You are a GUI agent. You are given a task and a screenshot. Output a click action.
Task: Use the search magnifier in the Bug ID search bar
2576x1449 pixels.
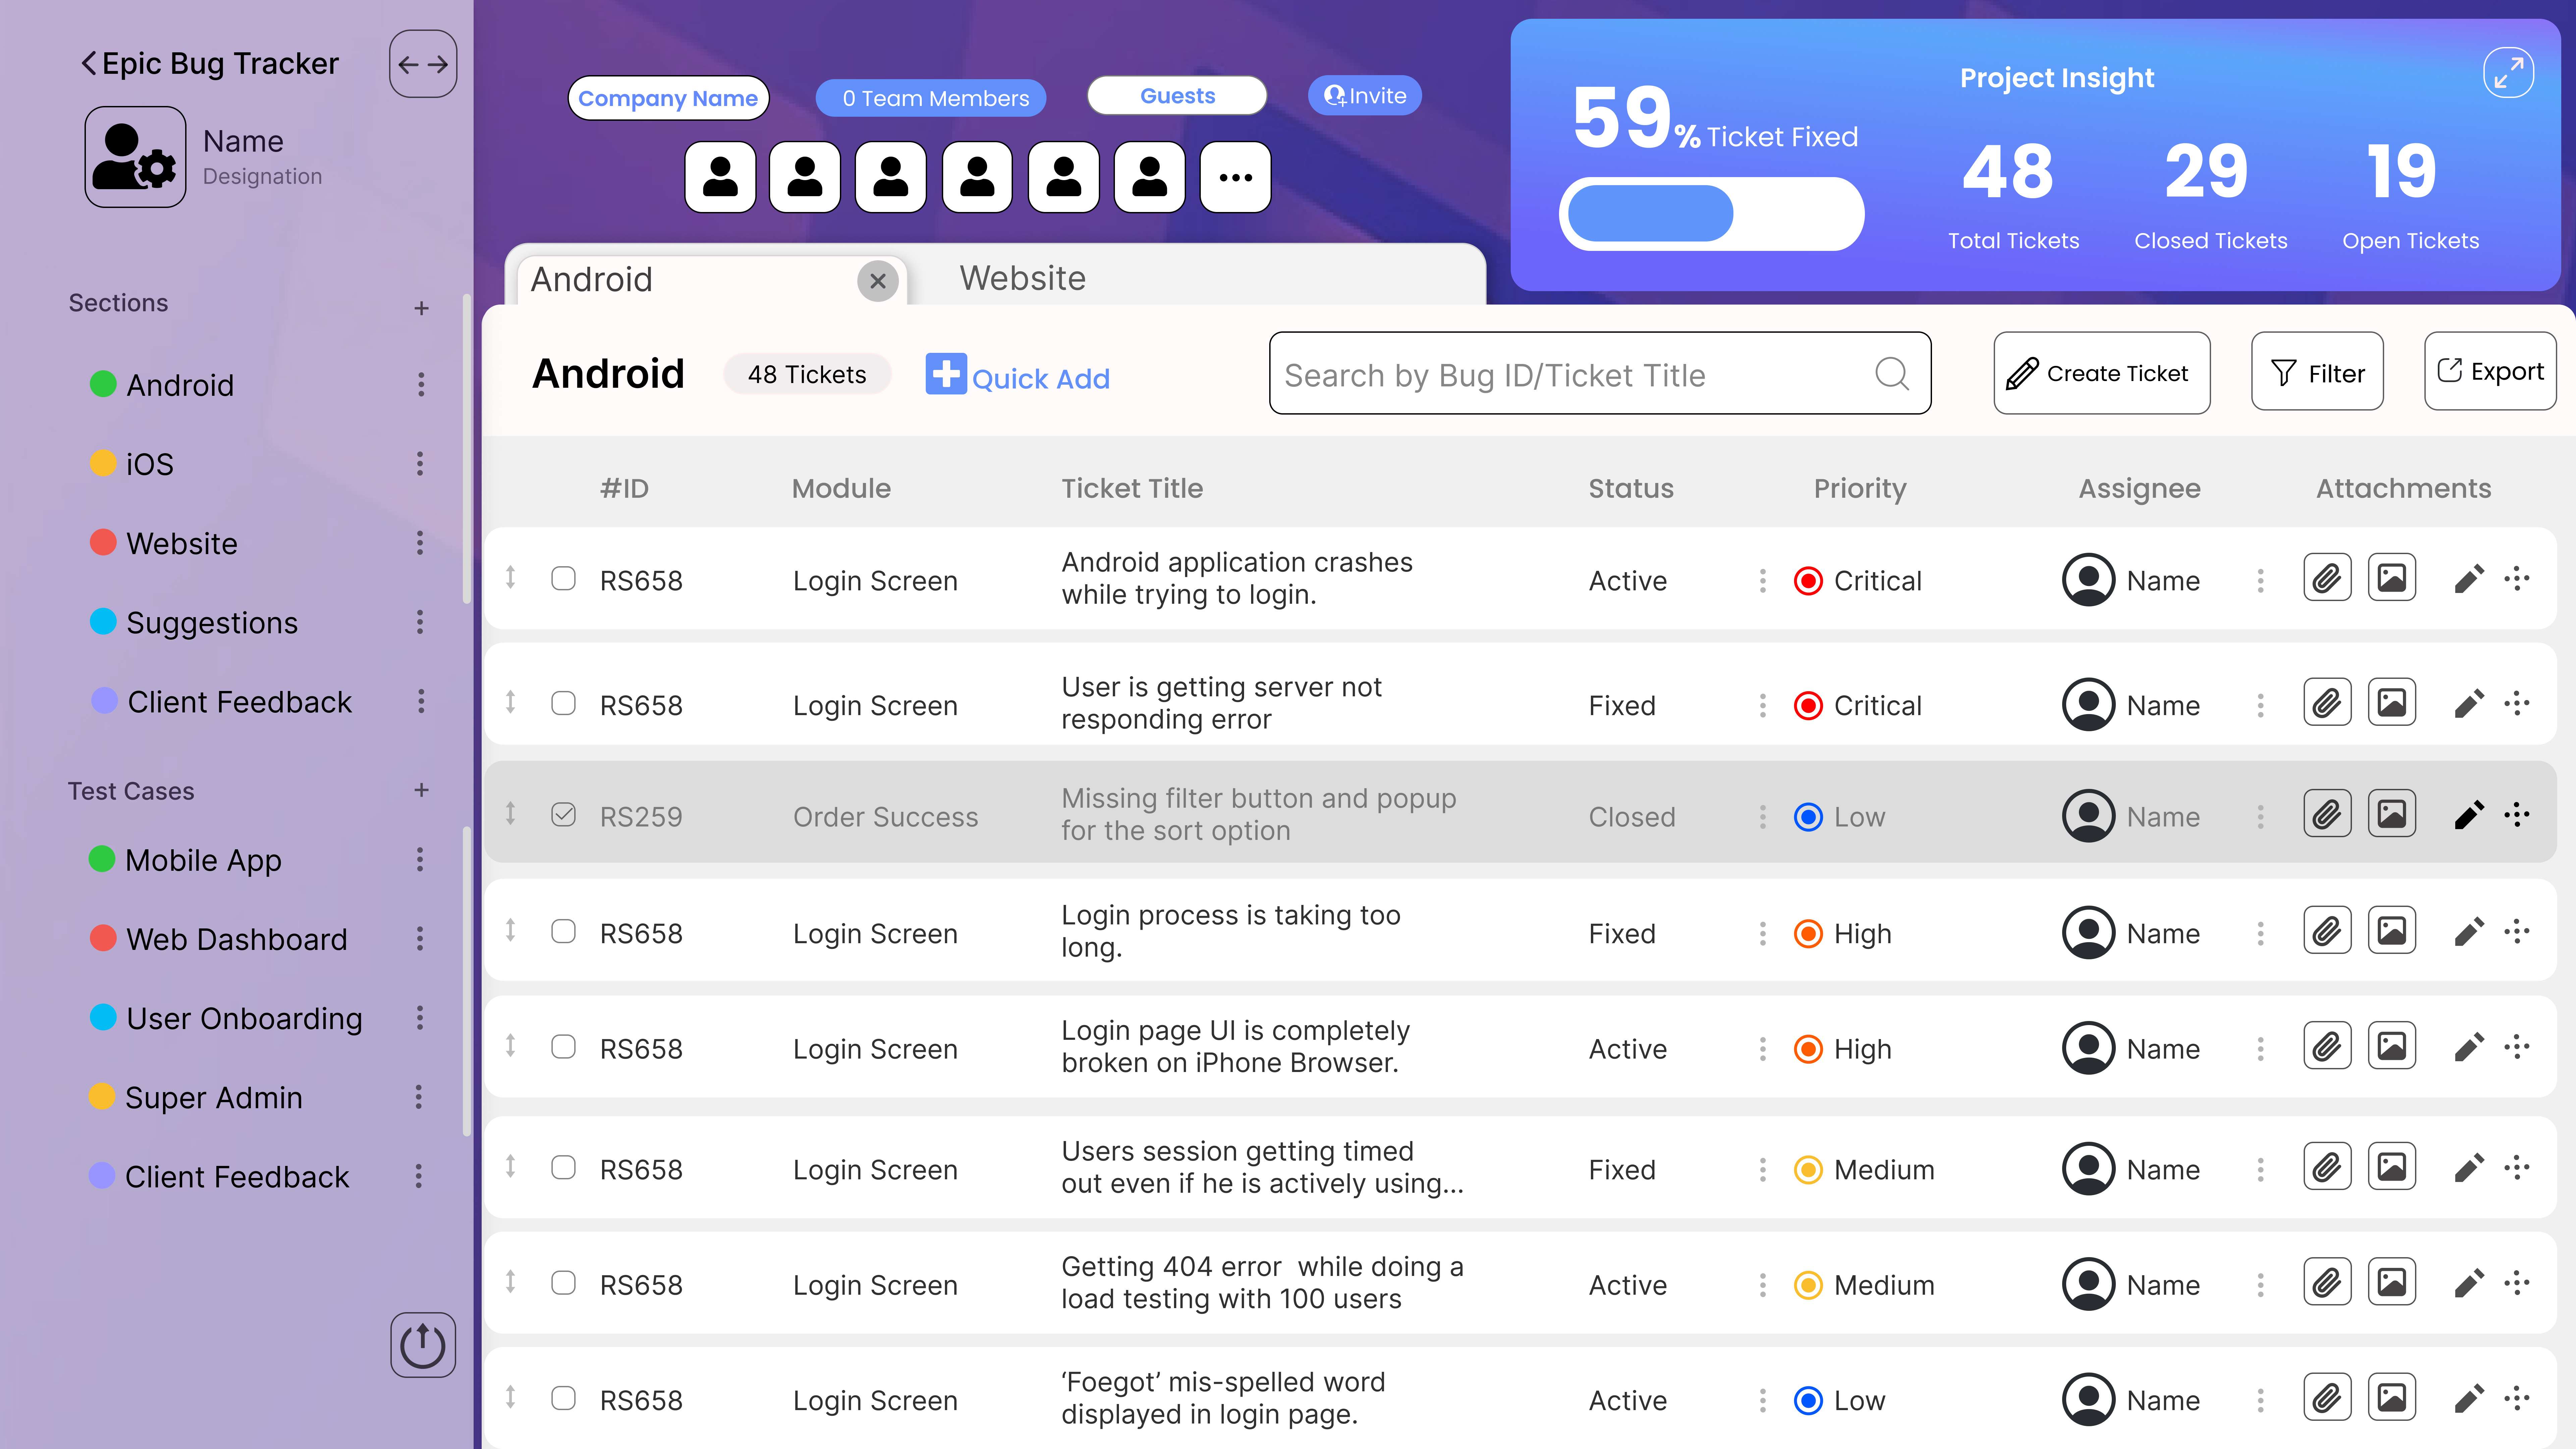(1891, 374)
